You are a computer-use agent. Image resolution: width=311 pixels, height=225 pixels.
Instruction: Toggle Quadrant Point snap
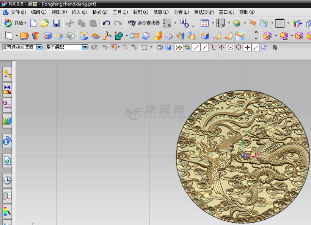click(239, 47)
